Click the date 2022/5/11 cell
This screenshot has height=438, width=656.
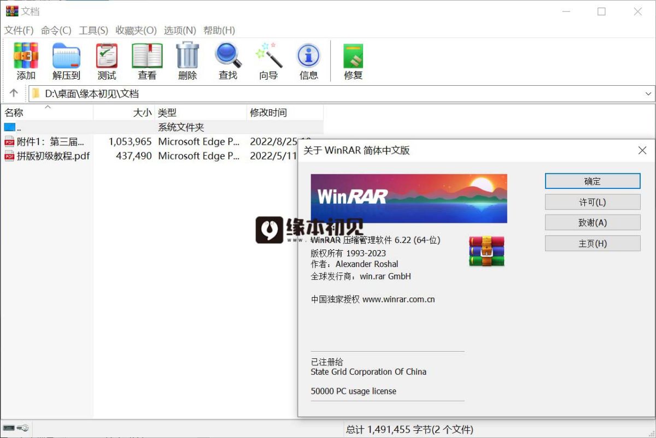[273, 156]
